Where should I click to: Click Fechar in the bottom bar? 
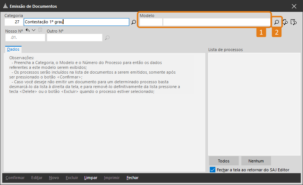point(133,178)
